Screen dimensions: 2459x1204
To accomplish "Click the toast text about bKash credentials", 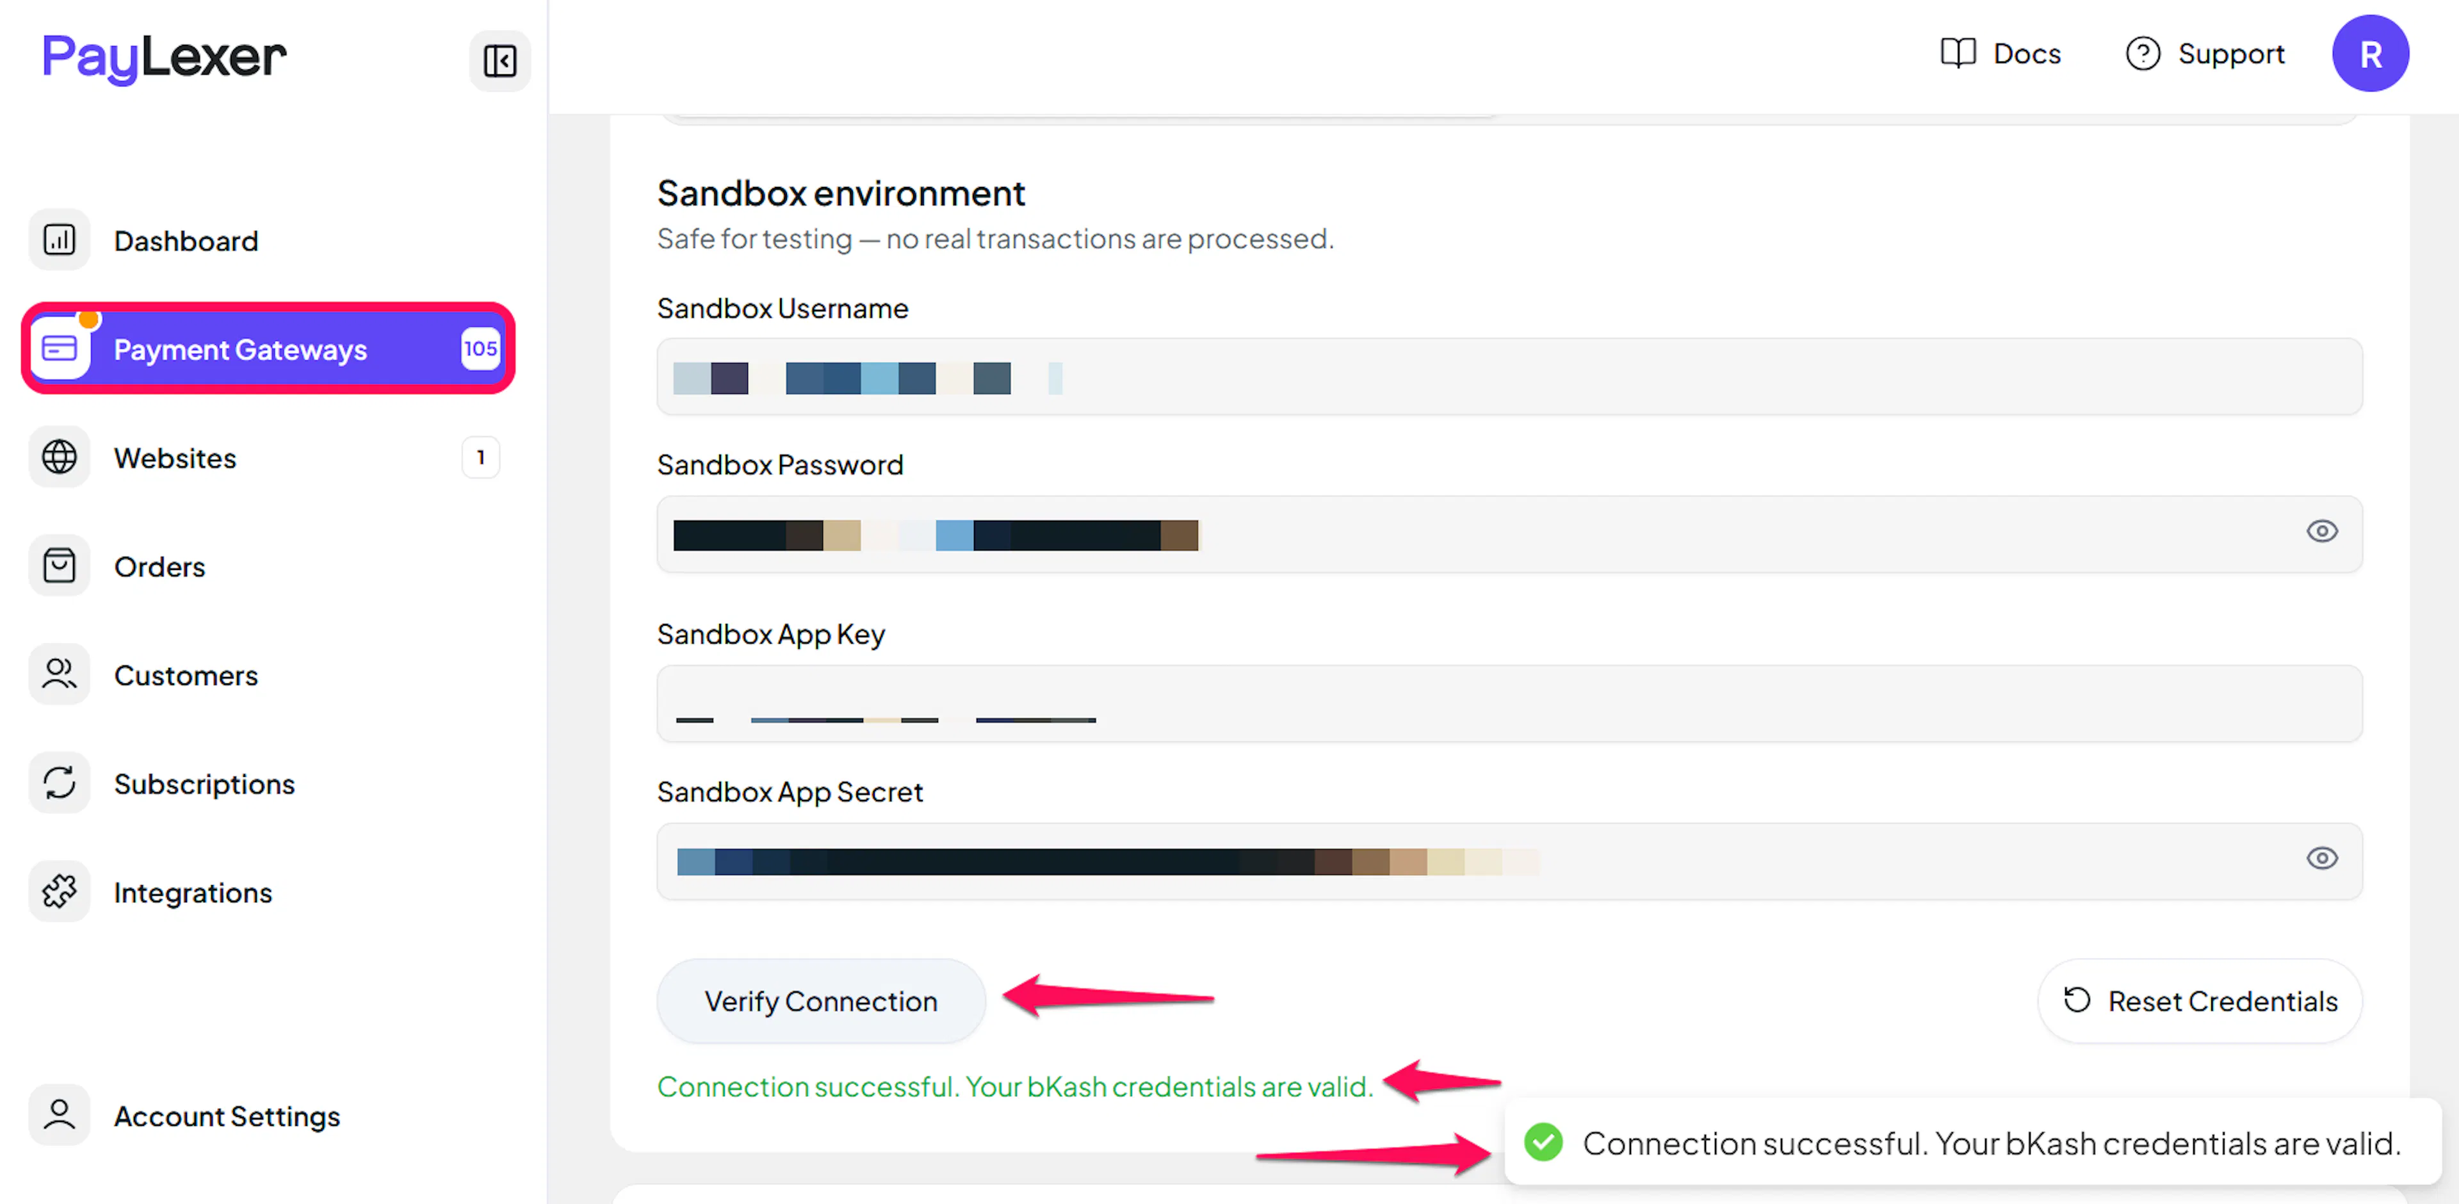I will pos(1992,1143).
